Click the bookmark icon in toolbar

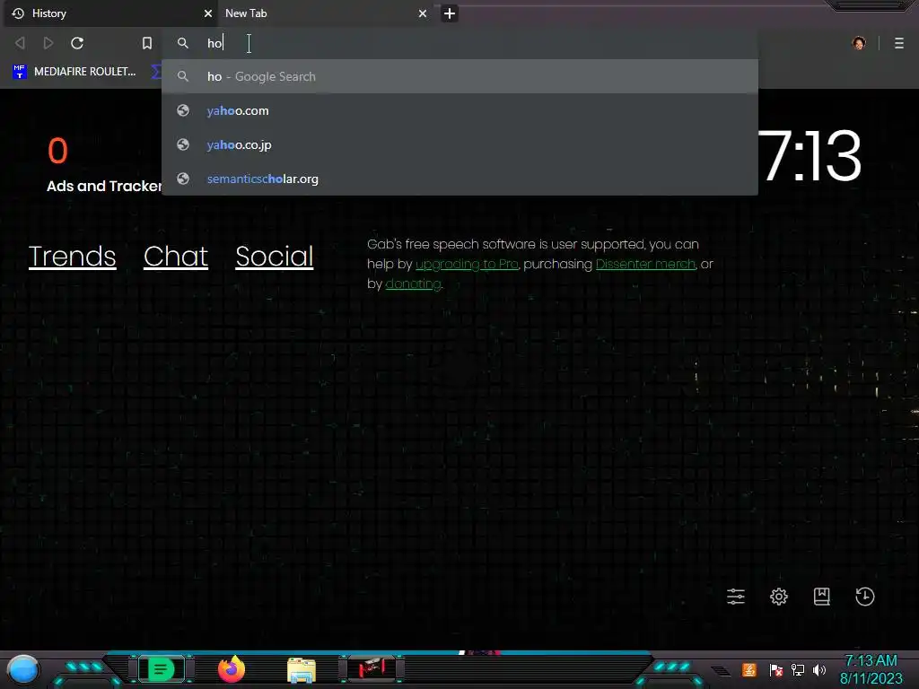147,43
